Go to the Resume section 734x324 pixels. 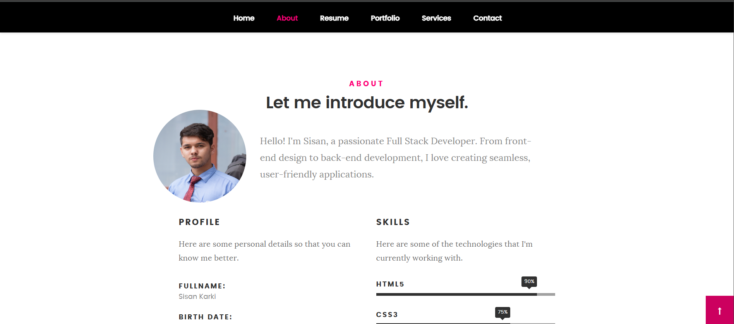334,18
